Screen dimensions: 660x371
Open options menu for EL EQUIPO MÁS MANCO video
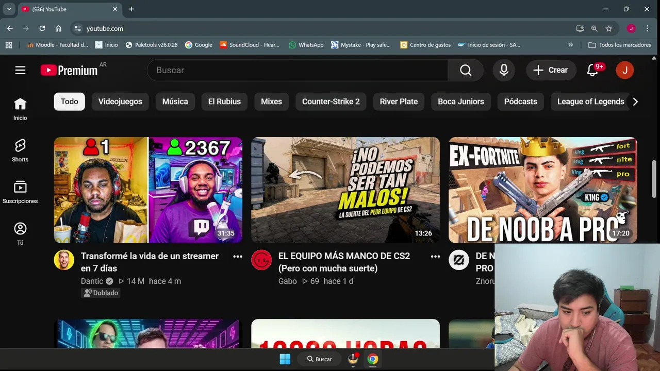pos(435,256)
